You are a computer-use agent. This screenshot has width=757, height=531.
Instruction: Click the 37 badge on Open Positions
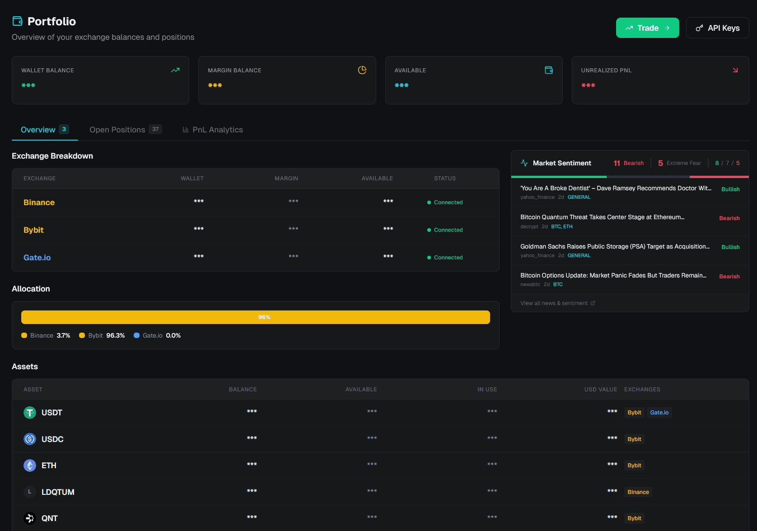tap(155, 129)
